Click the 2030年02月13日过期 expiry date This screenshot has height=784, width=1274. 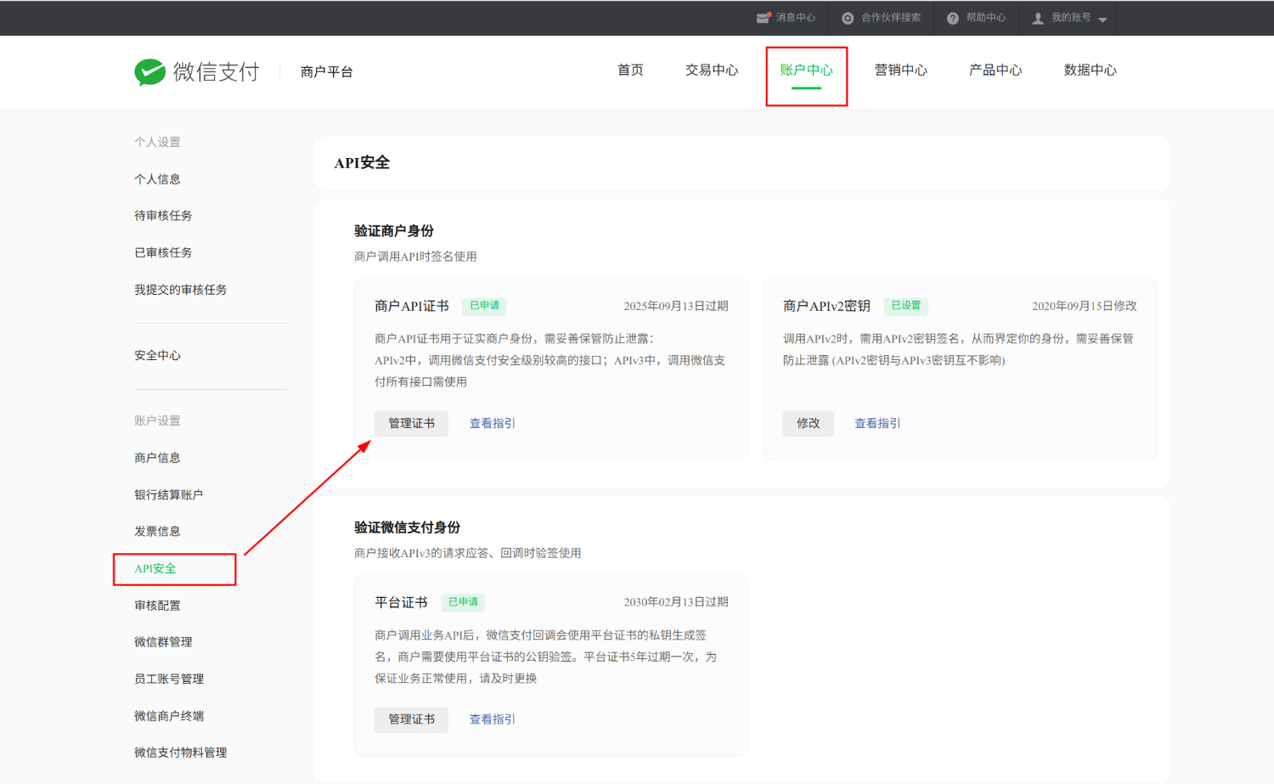click(676, 602)
